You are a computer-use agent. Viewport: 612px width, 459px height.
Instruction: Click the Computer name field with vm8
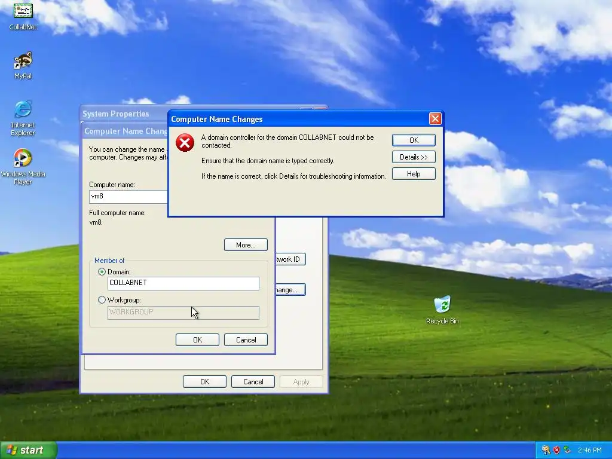(x=129, y=197)
